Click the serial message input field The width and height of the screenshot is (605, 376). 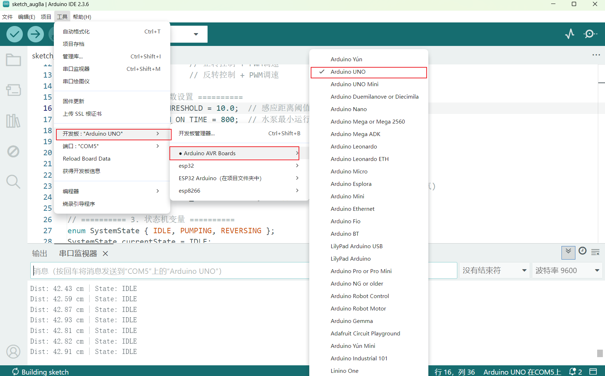[x=244, y=271]
